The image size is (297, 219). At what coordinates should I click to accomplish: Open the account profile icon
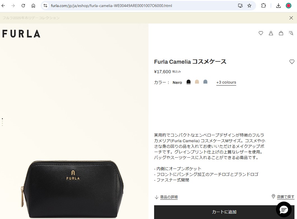[x=271, y=33]
